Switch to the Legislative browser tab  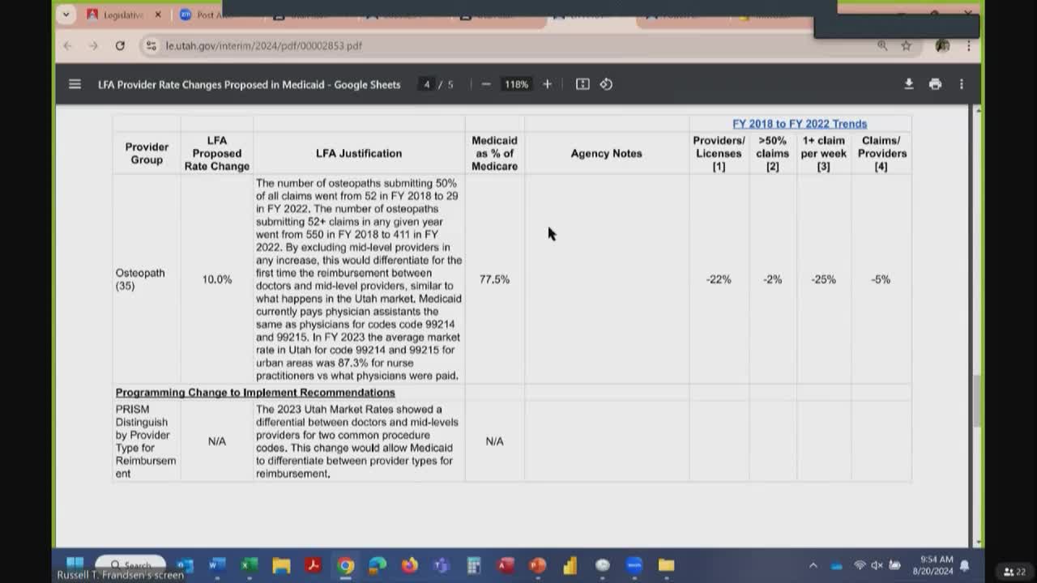click(x=123, y=15)
